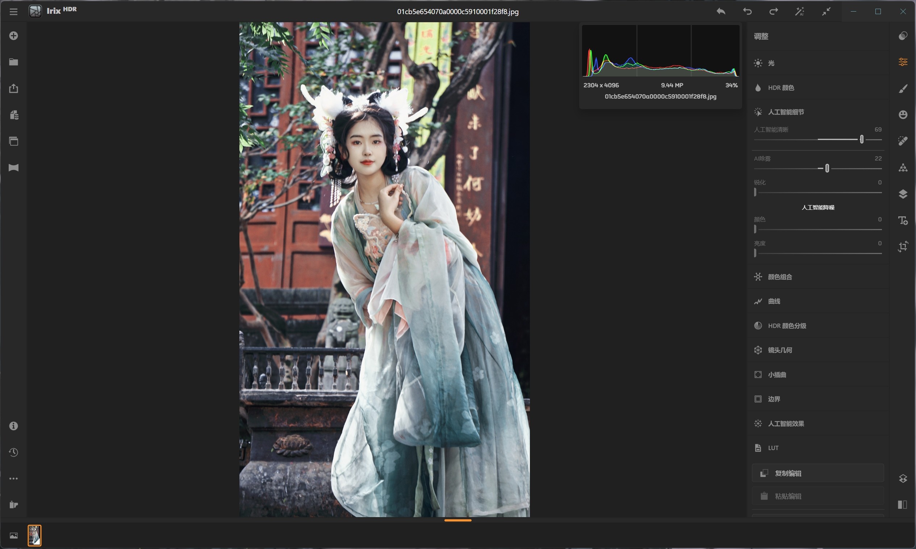Screen dimensions: 916x549
Task: Click the three-dots more options icon
Action: coord(14,478)
